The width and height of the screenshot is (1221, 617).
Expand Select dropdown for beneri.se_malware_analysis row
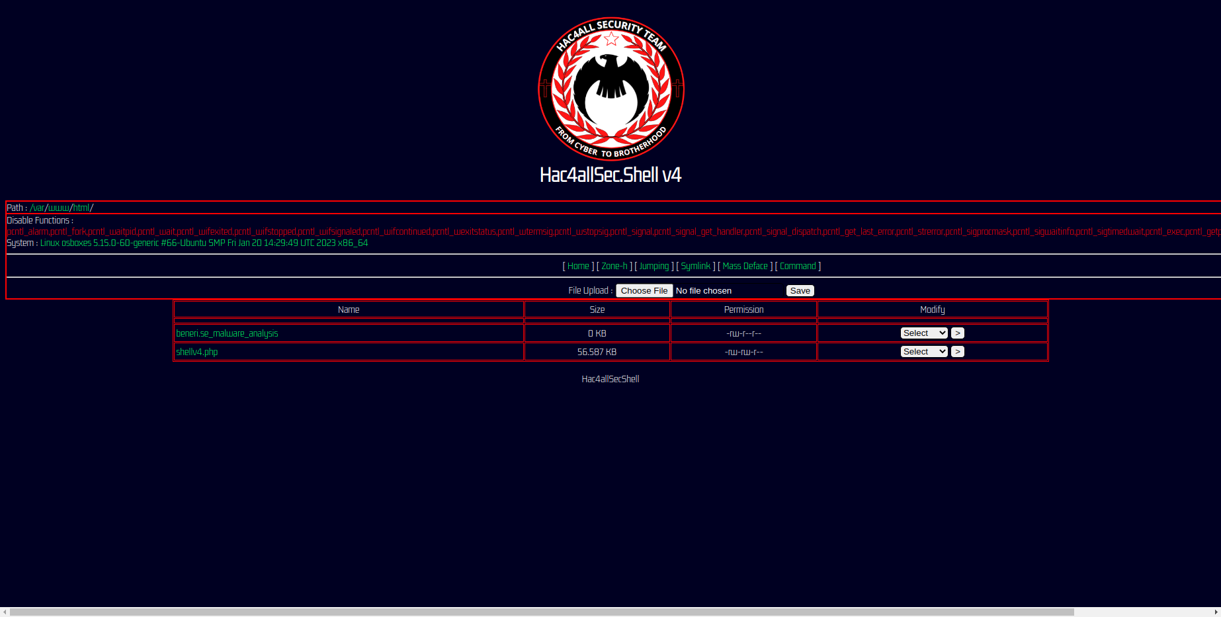[x=924, y=333]
